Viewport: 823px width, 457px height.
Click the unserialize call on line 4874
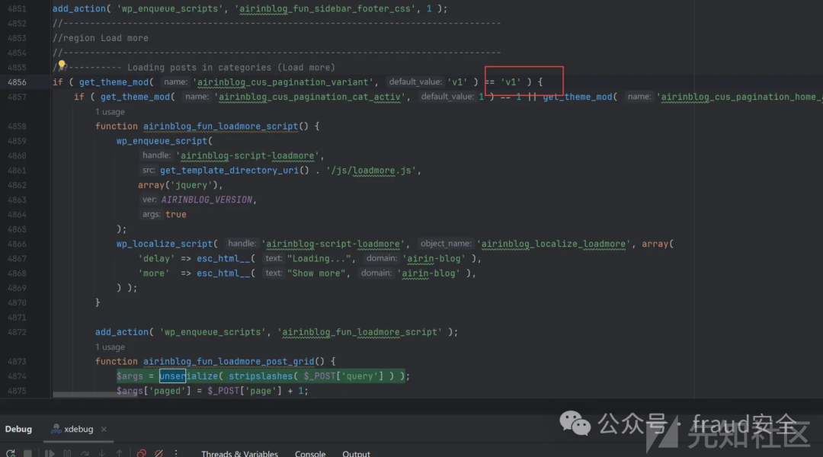[x=188, y=376]
